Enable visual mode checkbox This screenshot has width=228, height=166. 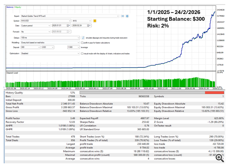(x=82, y=54)
